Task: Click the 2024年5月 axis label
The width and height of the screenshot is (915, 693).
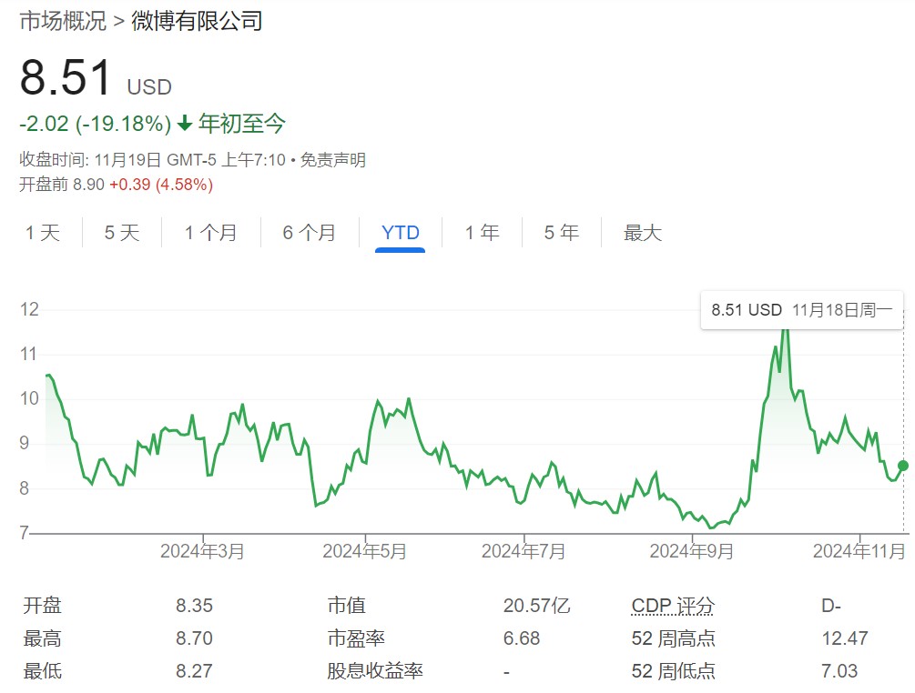Action: click(x=364, y=551)
